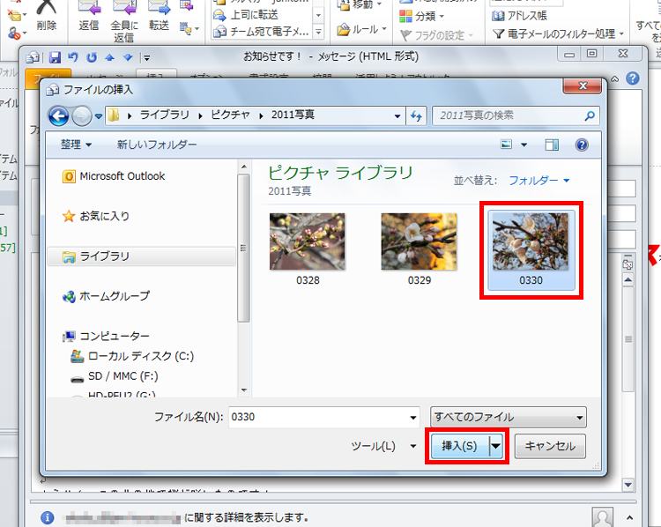The width and height of the screenshot is (661, 527).
Task: Select ライブラリ in navigation pane
Action: point(142,256)
